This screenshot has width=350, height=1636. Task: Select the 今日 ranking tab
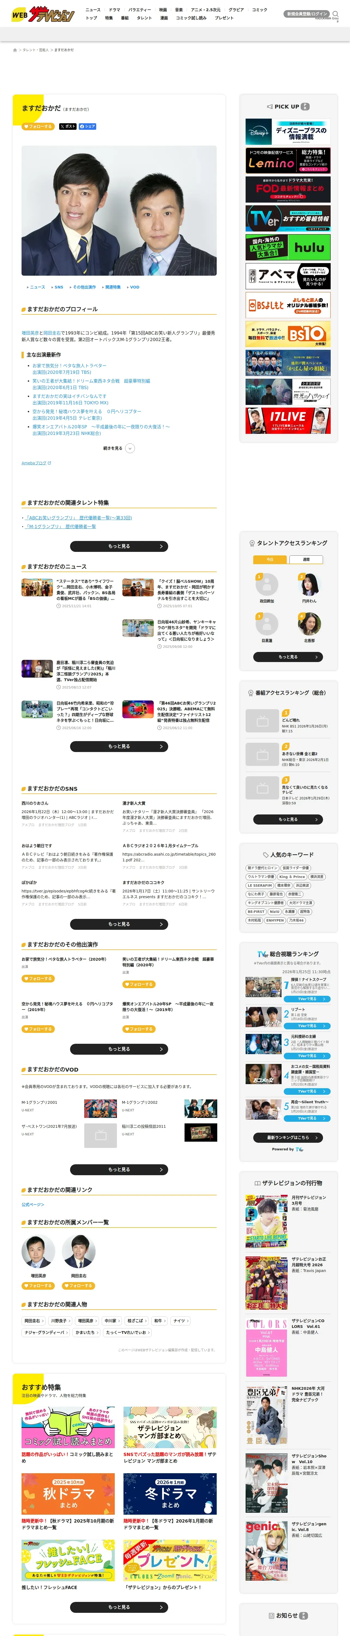(x=270, y=560)
